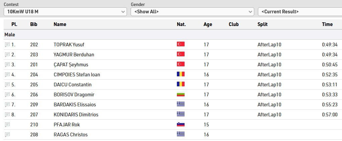The height and width of the screenshot is (141, 342).
Task: Select BORISOV Dragomir athlete name
Action: (74, 95)
